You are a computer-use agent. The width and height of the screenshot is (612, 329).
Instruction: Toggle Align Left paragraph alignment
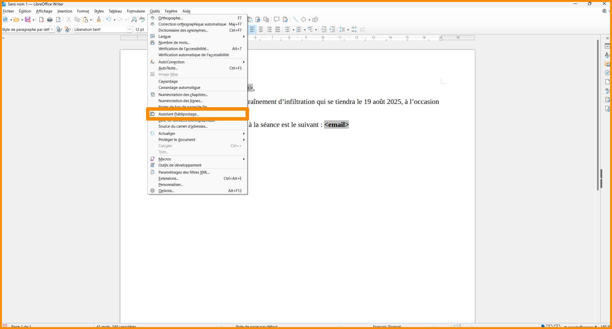[252, 29]
